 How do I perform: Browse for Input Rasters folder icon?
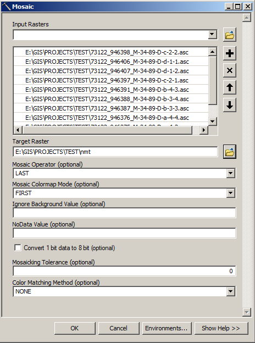coord(230,35)
